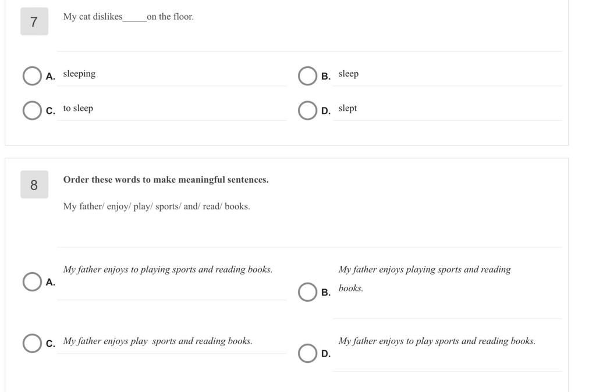Pick radio option C in question 8
This screenshot has height=392, width=596.
pyautogui.click(x=32, y=343)
